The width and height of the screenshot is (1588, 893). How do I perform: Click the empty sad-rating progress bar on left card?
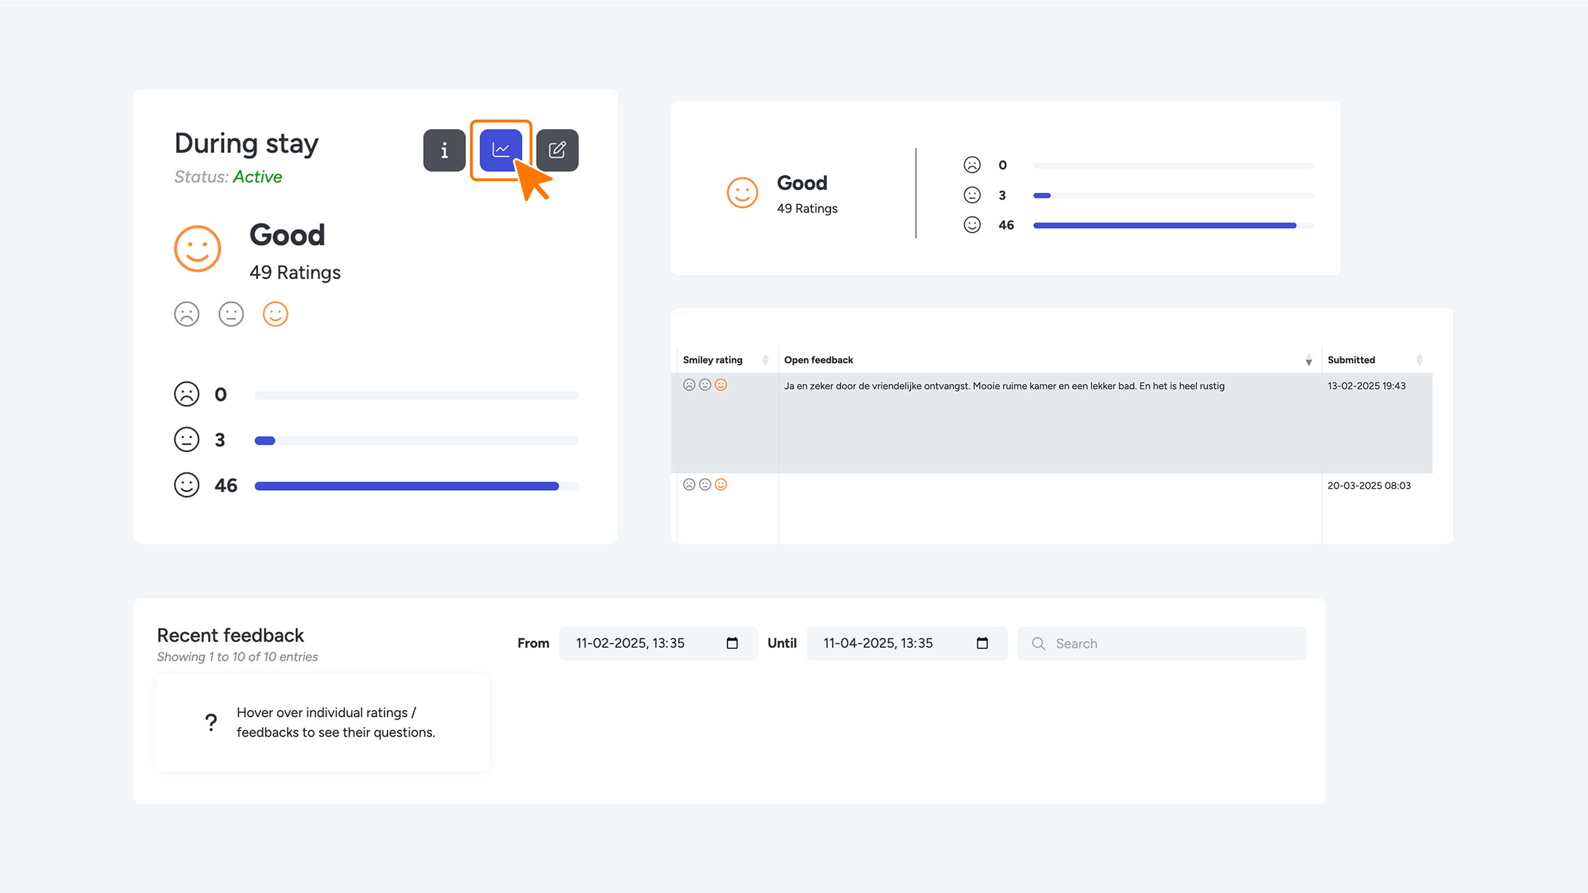[416, 395]
